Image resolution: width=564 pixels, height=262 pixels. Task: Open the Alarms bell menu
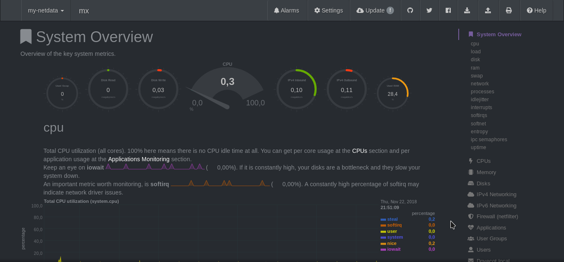pos(287,10)
